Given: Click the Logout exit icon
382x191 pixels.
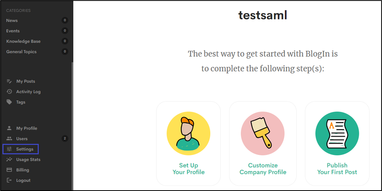Looking at the screenshot, I should pos(9,180).
